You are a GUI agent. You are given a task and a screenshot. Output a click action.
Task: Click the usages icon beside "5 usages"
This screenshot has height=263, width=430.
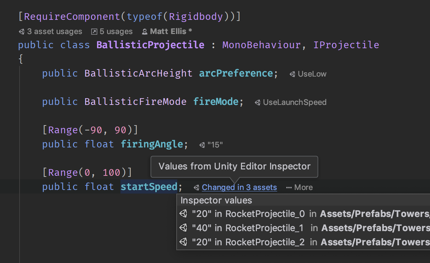[x=94, y=32]
